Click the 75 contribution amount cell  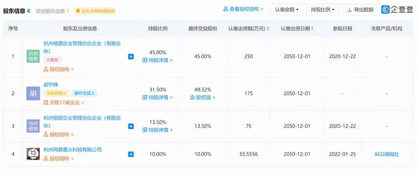(249, 126)
